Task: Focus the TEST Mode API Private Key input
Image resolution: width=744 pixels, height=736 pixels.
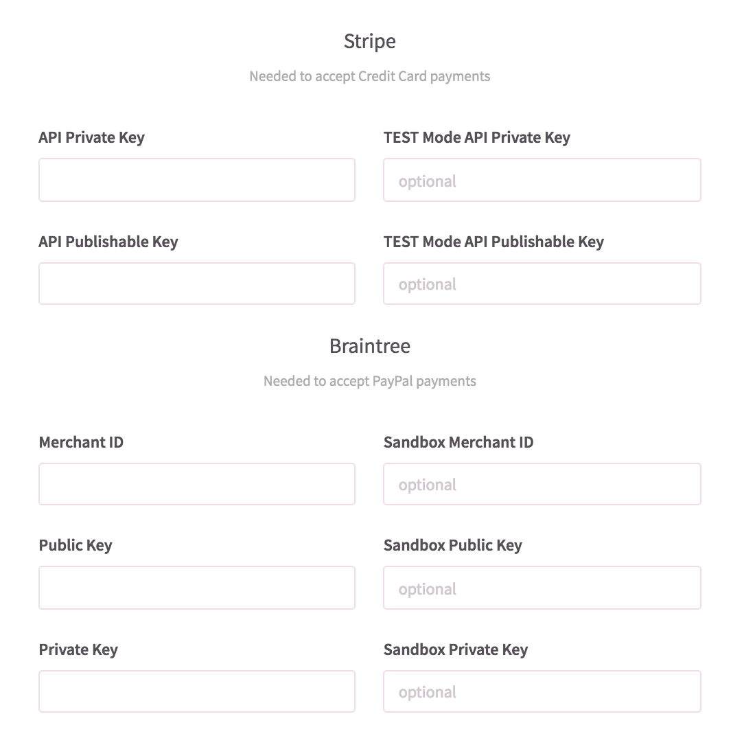Action: point(542,180)
